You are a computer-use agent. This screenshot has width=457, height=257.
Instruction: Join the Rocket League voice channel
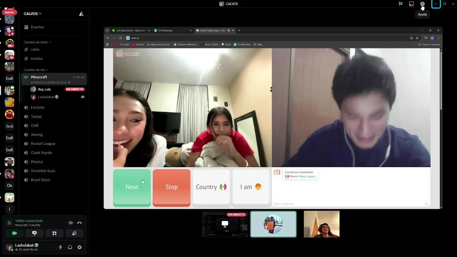click(54, 144)
